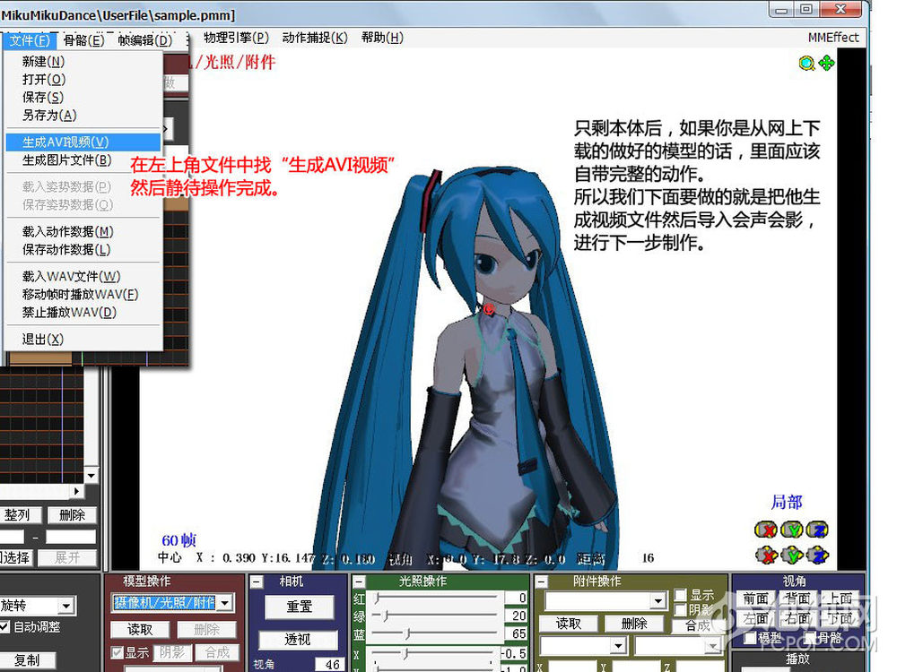Toggle 显示 checkbox in 附件操作 panel

[x=680, y=595]
